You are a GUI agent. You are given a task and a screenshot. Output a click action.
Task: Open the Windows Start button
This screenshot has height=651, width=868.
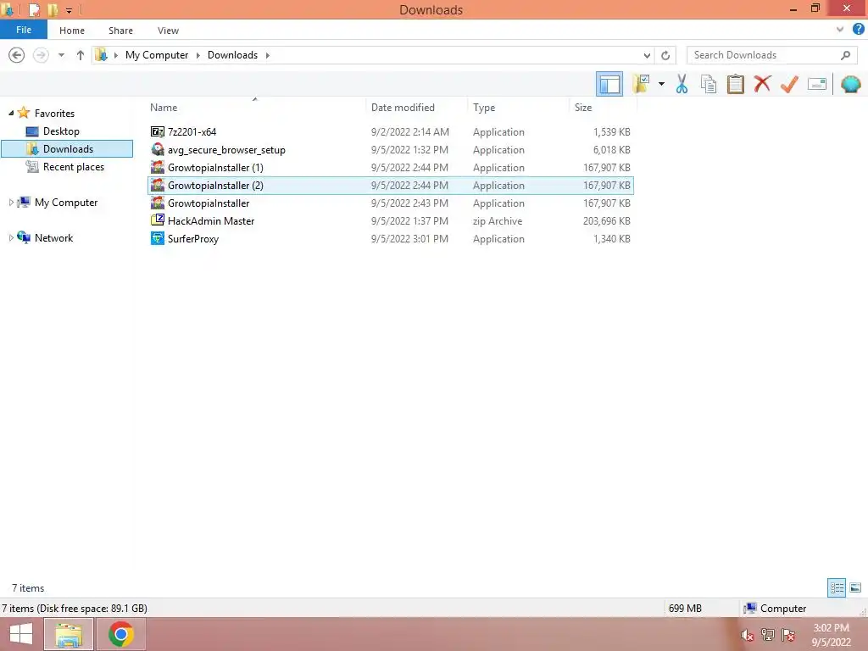click(x=21, y=634)
